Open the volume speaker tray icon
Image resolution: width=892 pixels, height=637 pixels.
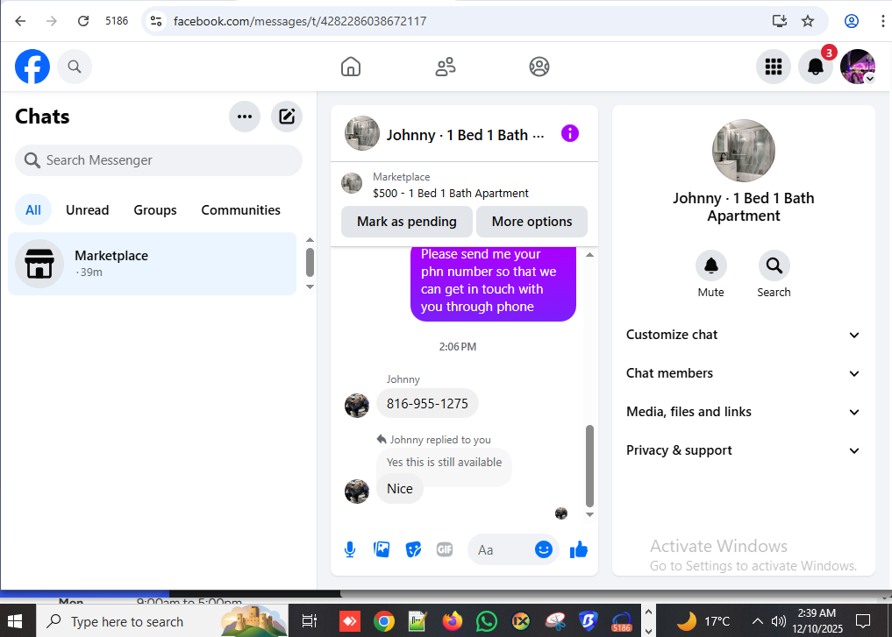point(778,621)
